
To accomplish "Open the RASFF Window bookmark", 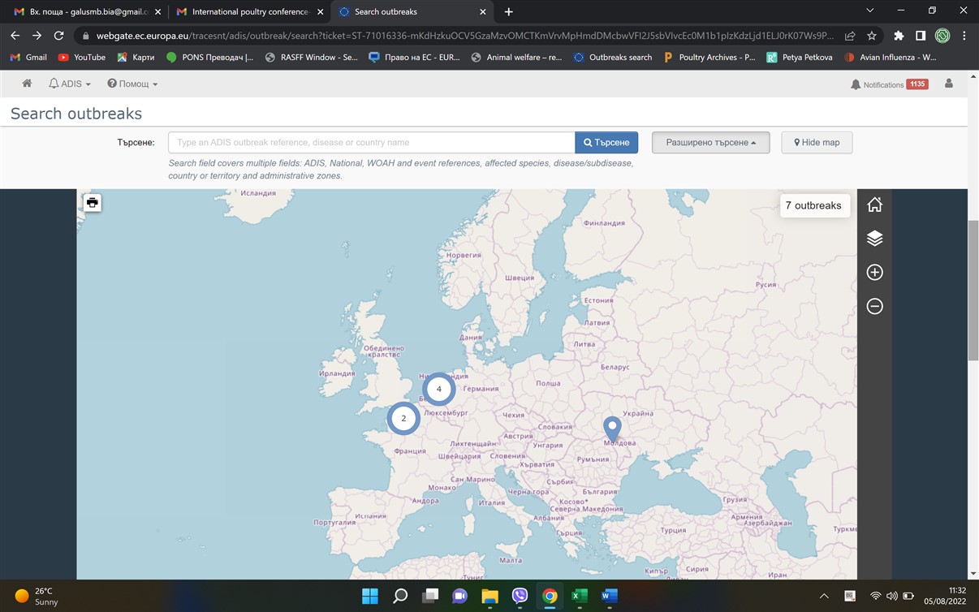I will tap(311, 58).
